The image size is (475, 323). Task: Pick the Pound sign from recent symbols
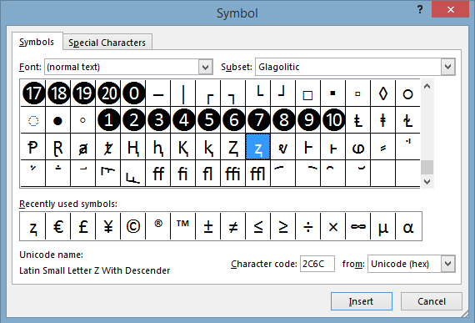[83, 226]
